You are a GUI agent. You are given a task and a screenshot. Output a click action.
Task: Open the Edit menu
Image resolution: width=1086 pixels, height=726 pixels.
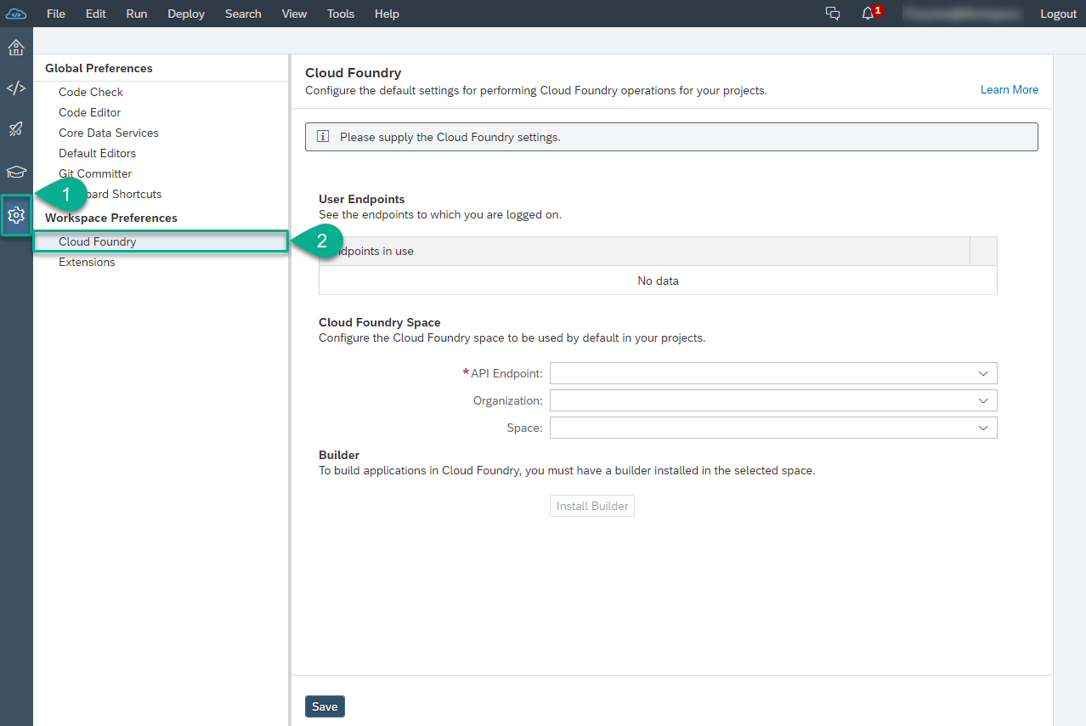click(x=96, y=14)
